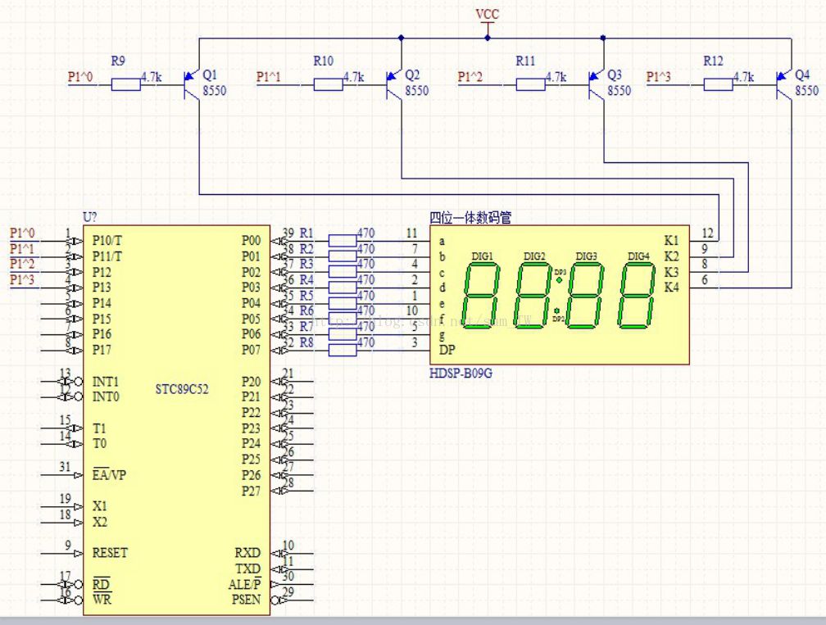
Task: Select the Q3 transistor symbol
Action: [597, 84]
